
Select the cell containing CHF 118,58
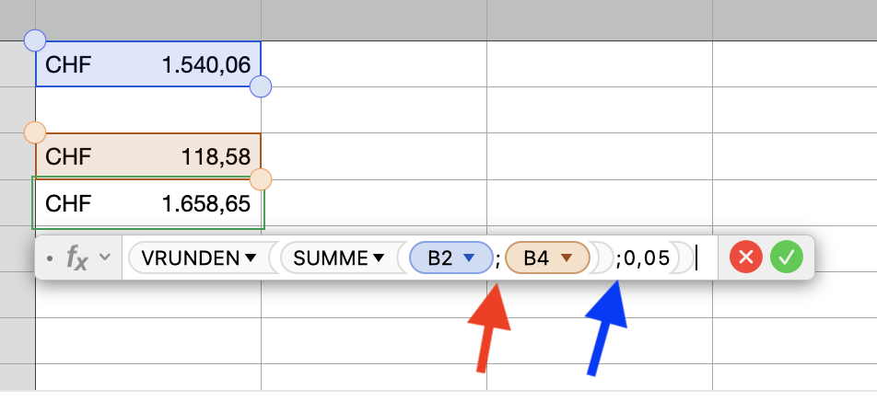click(147, 156)
